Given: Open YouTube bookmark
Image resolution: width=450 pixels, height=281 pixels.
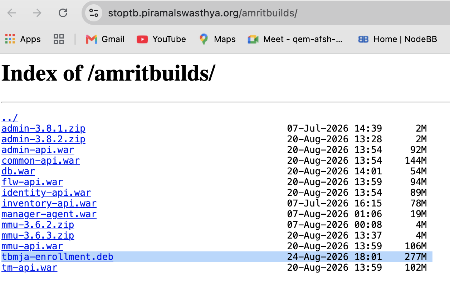Looking at the screenshot, I should click(x=161, y=39).
